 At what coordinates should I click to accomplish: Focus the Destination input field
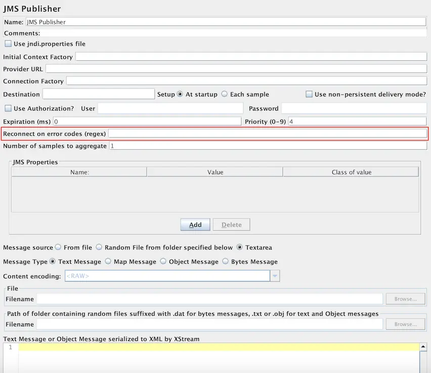click(x=99, y=94)
